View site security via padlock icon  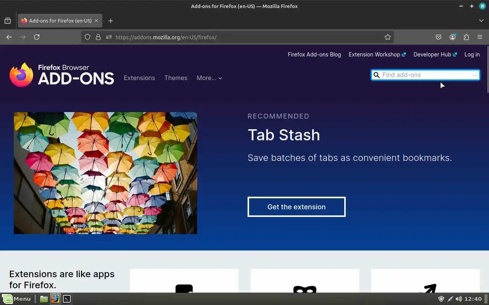tap(98, 37)
